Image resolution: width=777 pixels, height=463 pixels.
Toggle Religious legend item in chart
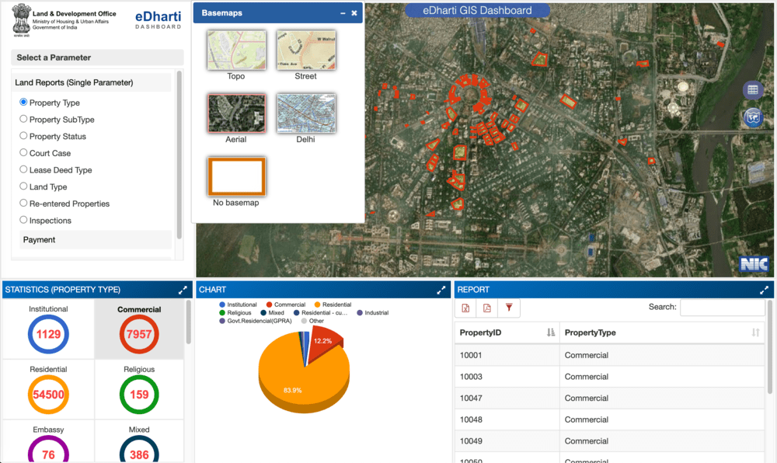pyautogui.click(x=235, y=313)
